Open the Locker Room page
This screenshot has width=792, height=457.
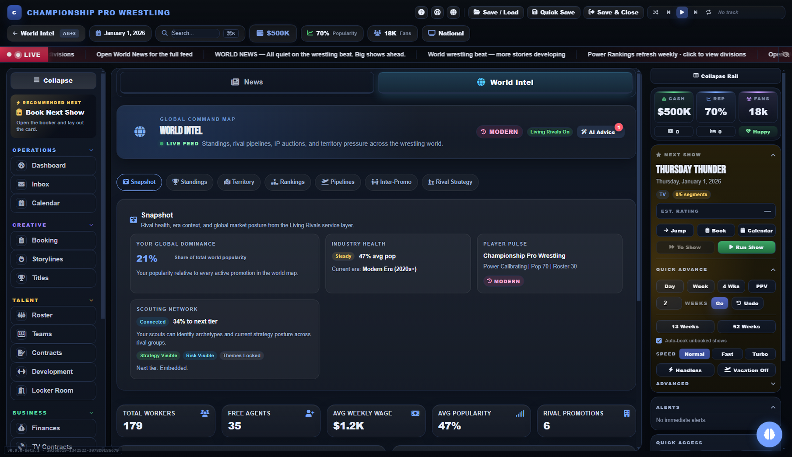pyautogui.click(x=53, y=390)
